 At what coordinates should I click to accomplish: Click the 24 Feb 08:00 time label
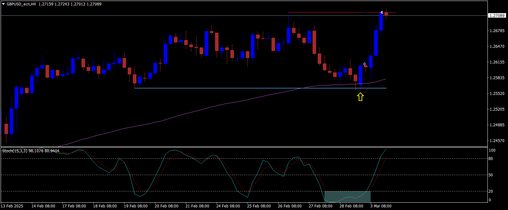click(228, 206)
